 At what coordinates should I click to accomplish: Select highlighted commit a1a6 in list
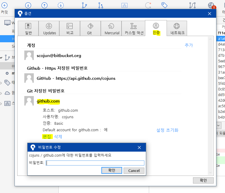click(221, 39)
